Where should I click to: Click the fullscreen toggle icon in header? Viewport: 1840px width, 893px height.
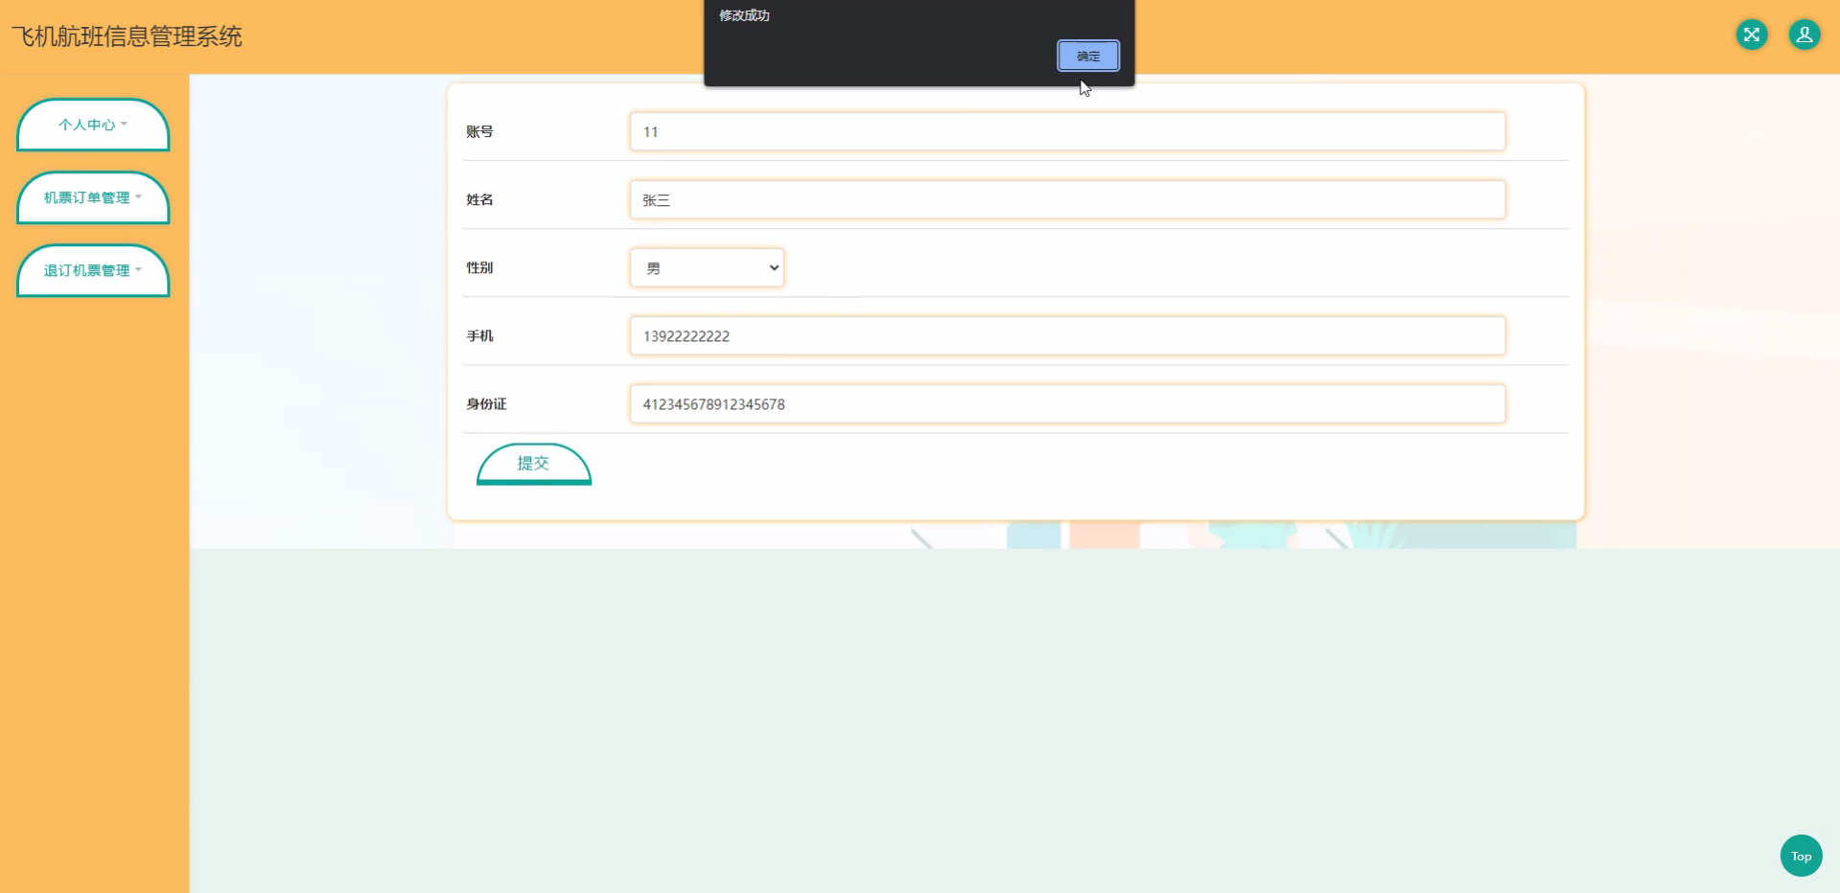(1752, 35)
